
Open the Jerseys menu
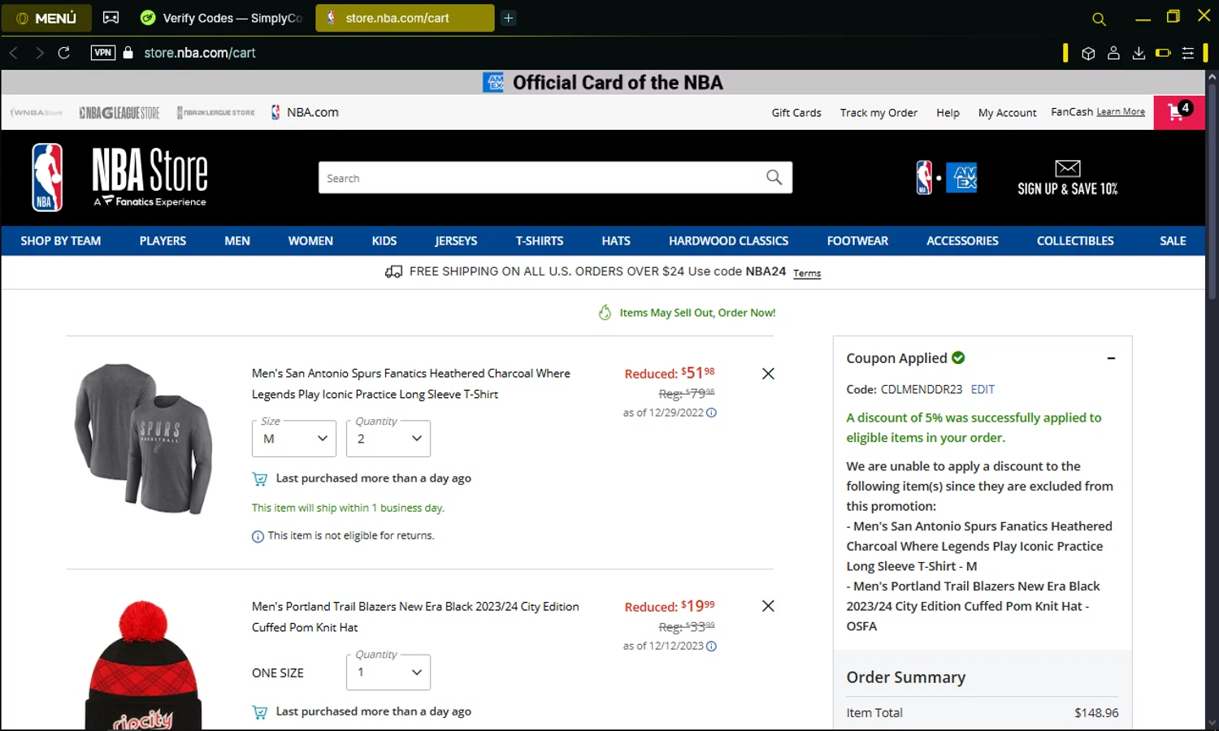coord(456,241)
